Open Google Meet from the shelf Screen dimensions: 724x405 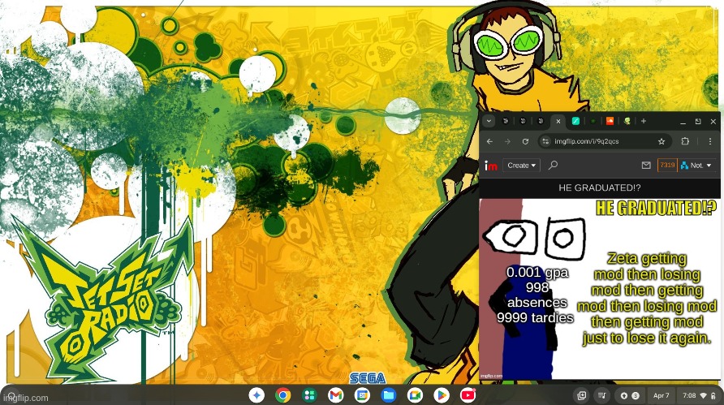[415, 395]
